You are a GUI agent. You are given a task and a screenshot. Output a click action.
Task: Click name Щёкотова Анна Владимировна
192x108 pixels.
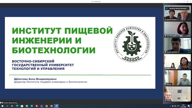[35, 79]
